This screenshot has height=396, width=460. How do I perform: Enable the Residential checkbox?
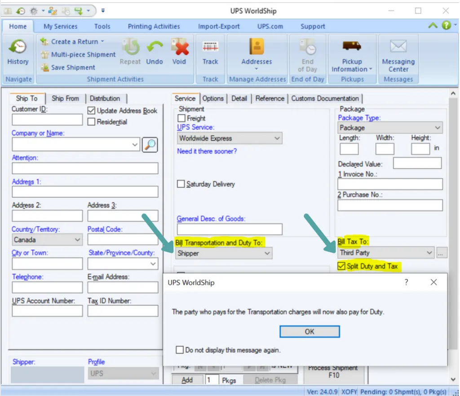[91, 121]
